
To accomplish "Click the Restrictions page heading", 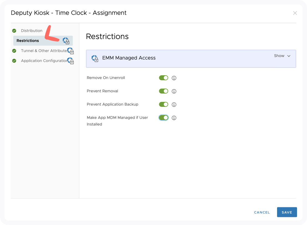I will (x=107, y=37).
